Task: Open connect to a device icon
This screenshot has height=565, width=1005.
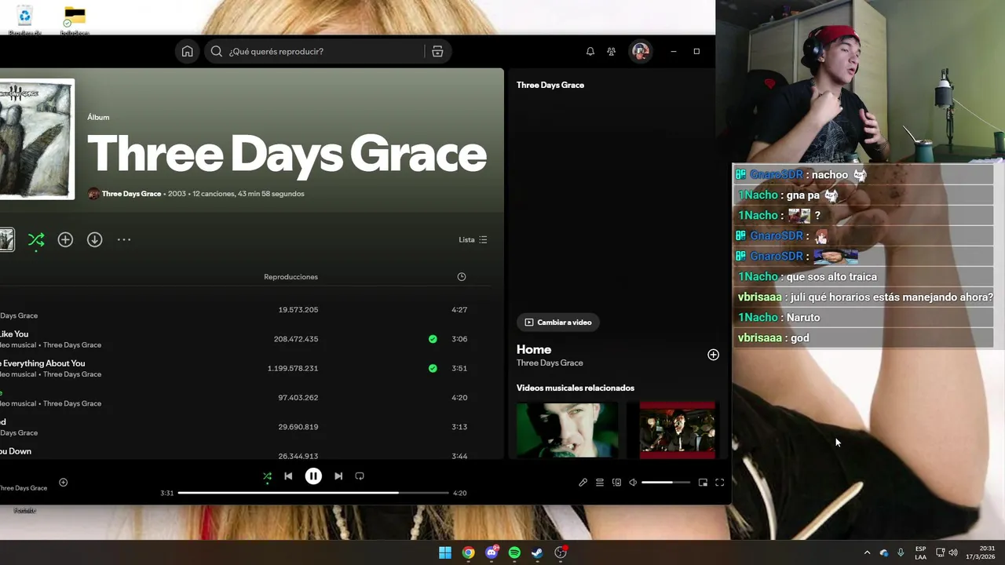Action: coord(616,483)
